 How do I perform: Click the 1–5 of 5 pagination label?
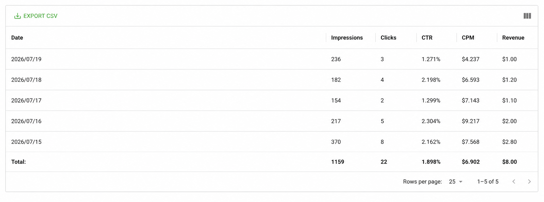(x=488, y=182)
